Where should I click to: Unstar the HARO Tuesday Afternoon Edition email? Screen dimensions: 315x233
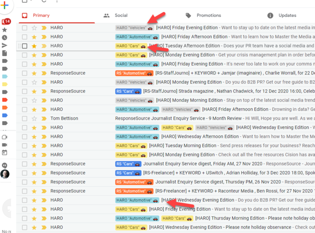click(35, 46)
